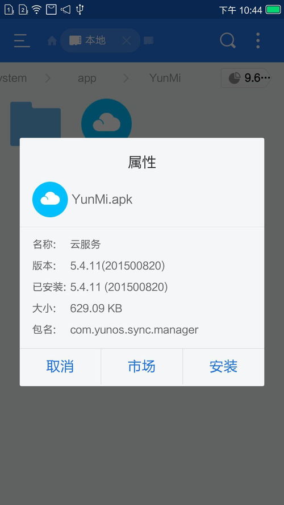Switch to the second tab icon beside 本地
The image size is (284, 505).
click(148, 40)
